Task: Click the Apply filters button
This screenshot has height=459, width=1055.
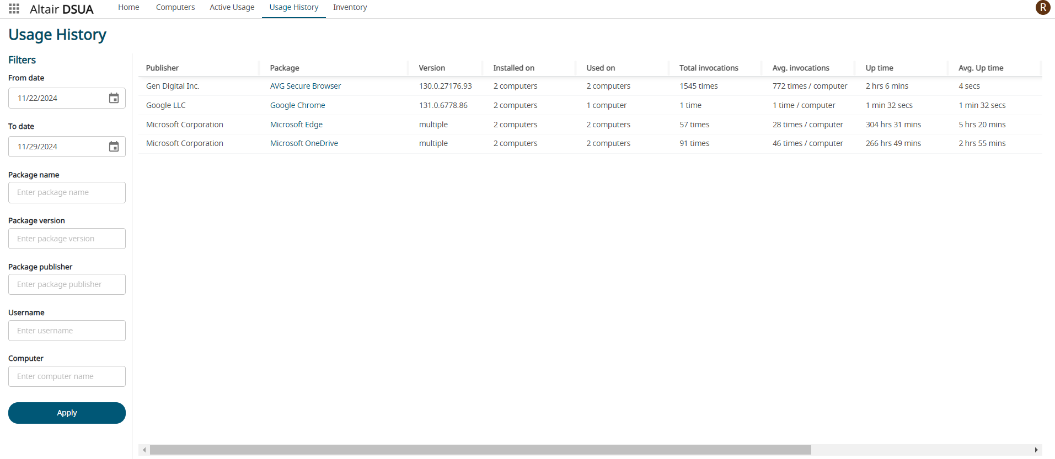Action: [x=67, y=413]
